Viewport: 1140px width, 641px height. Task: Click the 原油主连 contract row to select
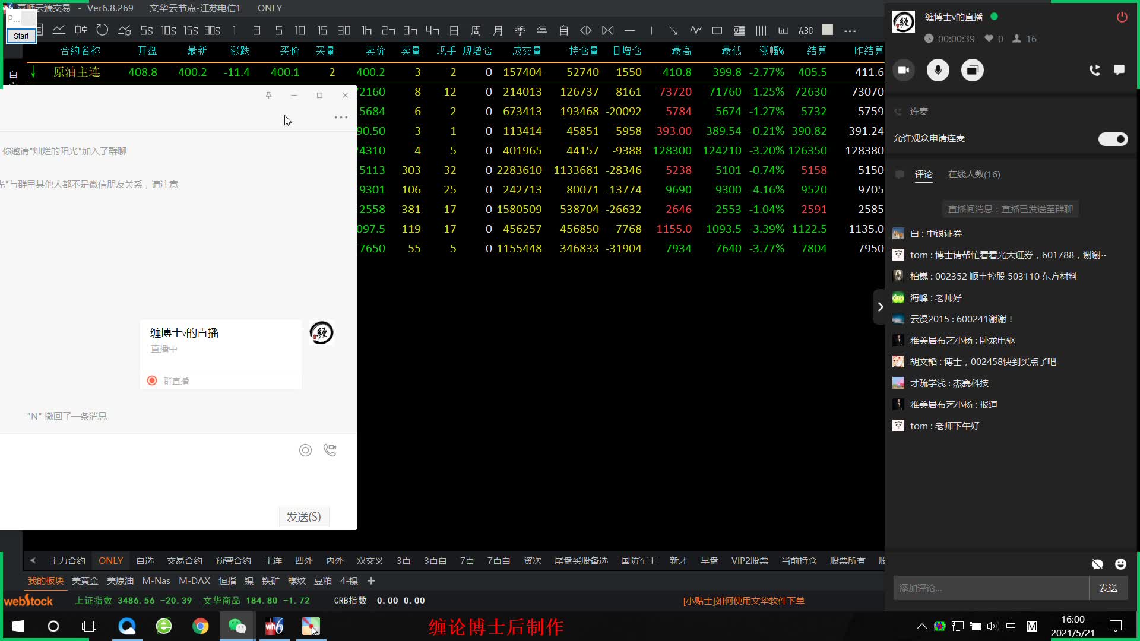(76, 71)
